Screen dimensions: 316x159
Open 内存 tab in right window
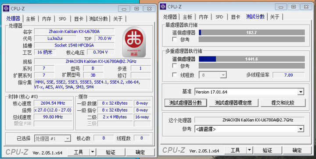pyautogui.click(x=204, y=17)
